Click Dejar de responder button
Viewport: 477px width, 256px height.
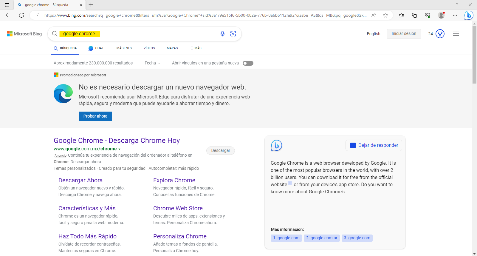(374, 145)
